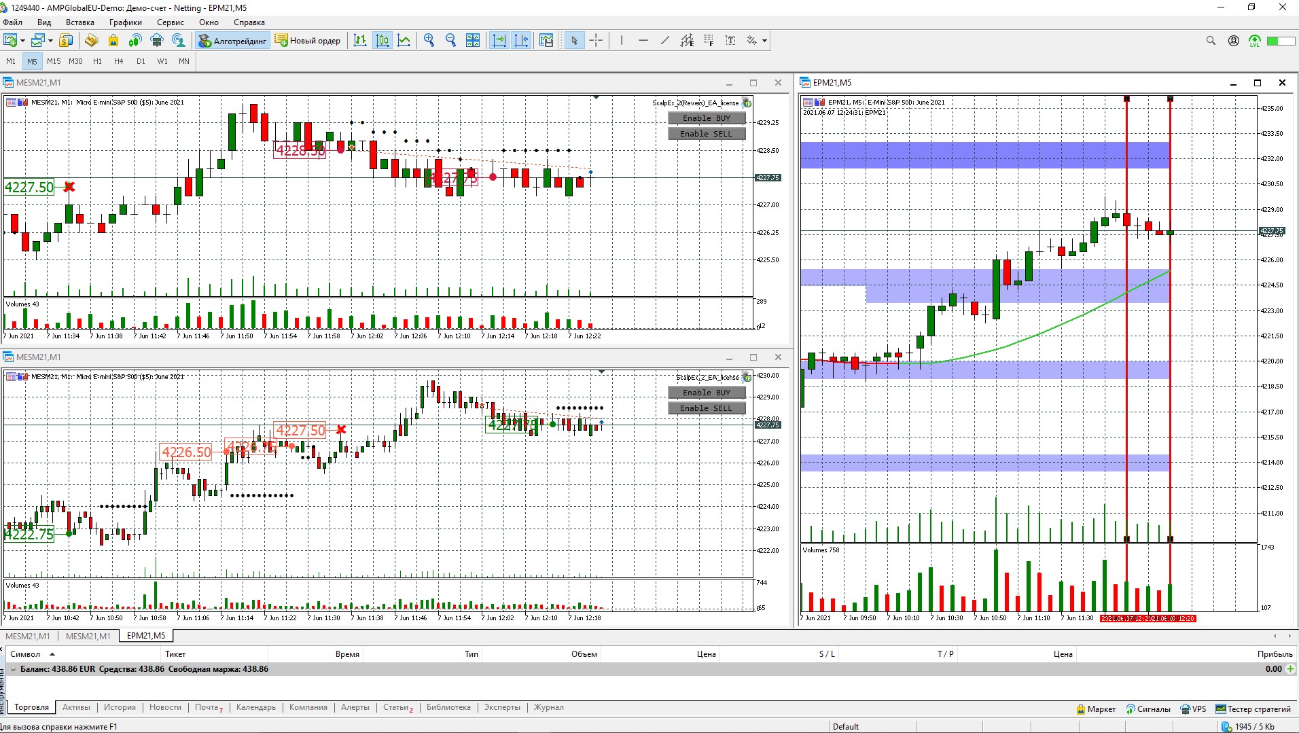Select the horizontal line drawing tool
The image size is (1299, 733).
click(x=643, y=41)
